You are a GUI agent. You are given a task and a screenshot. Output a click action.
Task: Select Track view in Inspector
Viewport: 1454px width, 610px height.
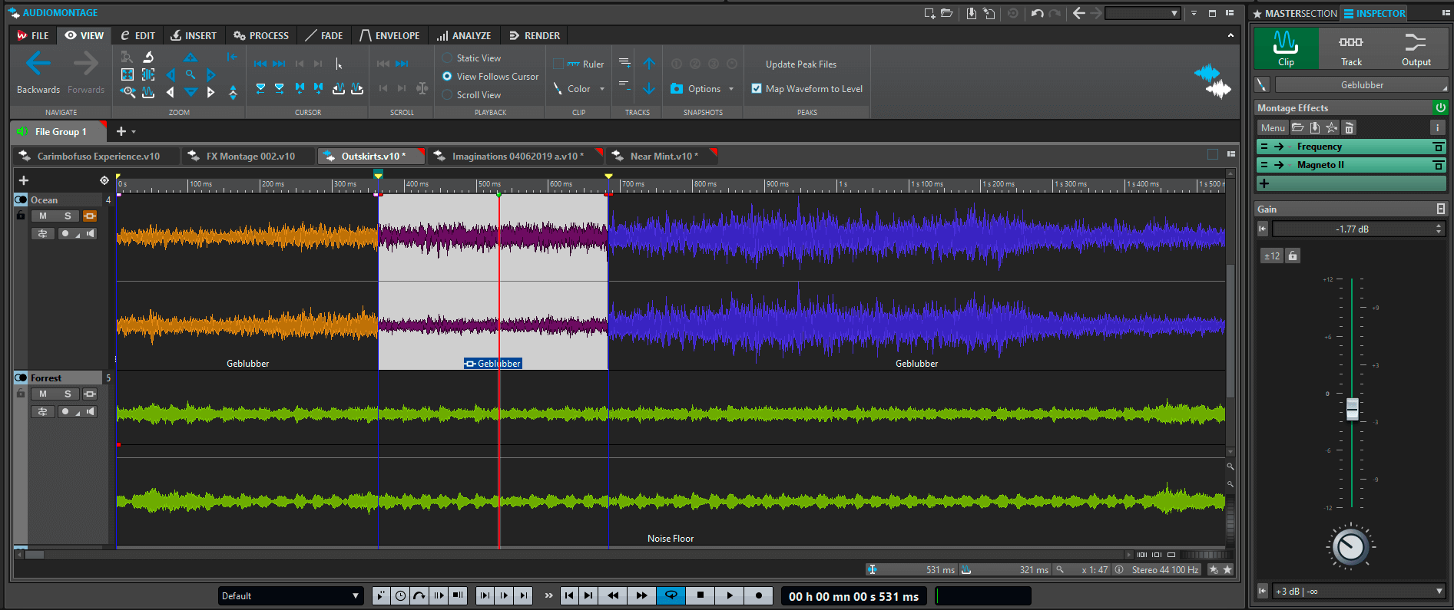[1351, 49]
